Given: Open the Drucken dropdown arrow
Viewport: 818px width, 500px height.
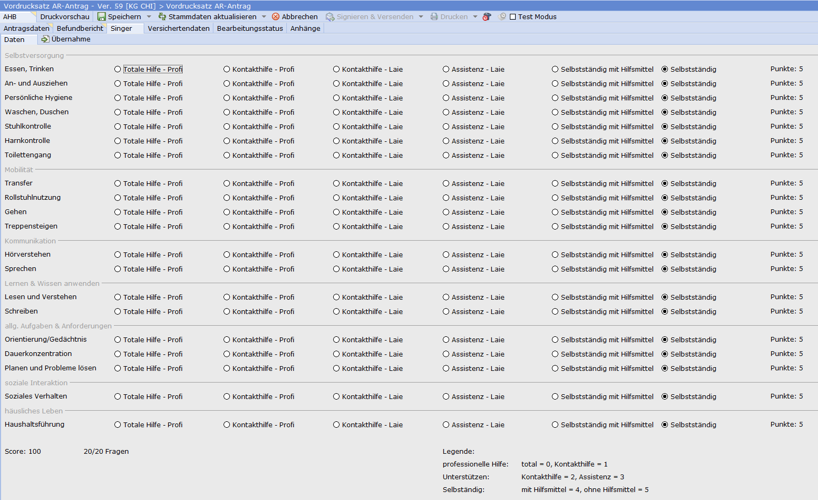Looking at the screenshot, I should [x=475, y=17].
